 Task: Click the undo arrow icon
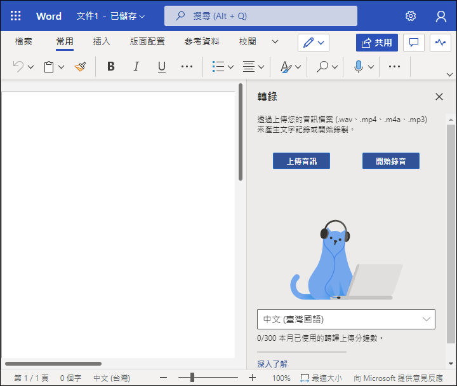18,67
